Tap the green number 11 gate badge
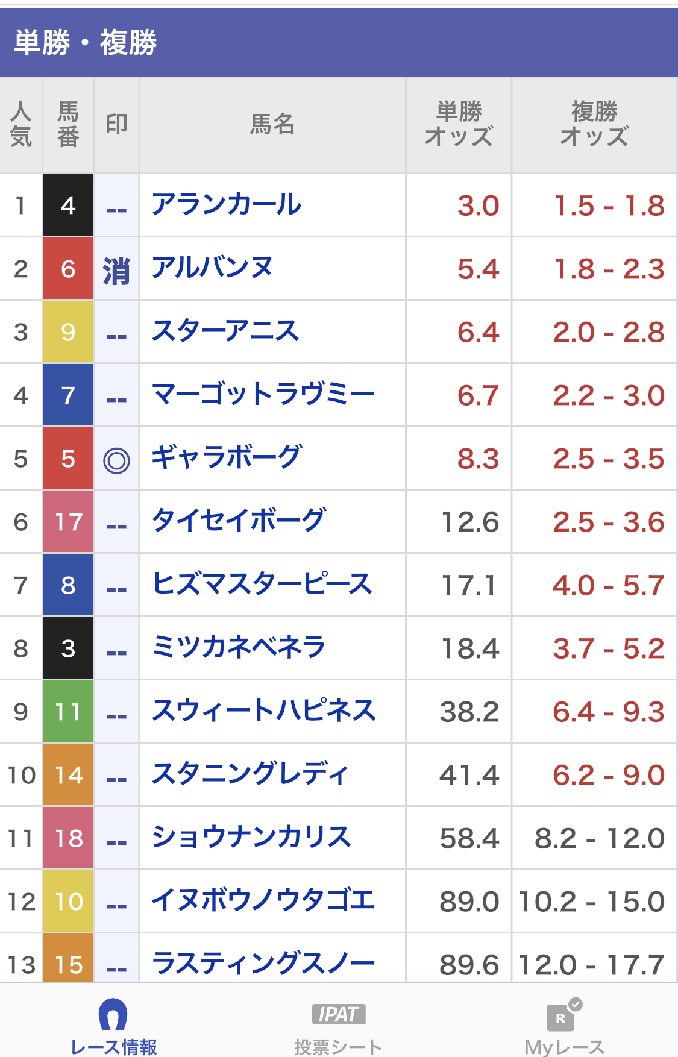 point(68,712)
